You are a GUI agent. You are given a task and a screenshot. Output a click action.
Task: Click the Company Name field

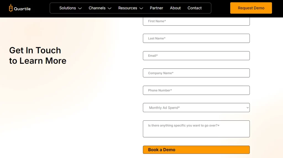[196, 73]
